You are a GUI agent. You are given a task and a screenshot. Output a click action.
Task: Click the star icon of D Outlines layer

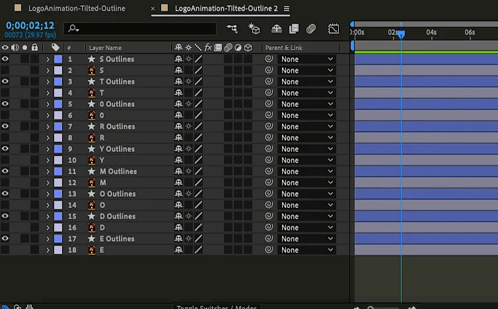[91, 216]
